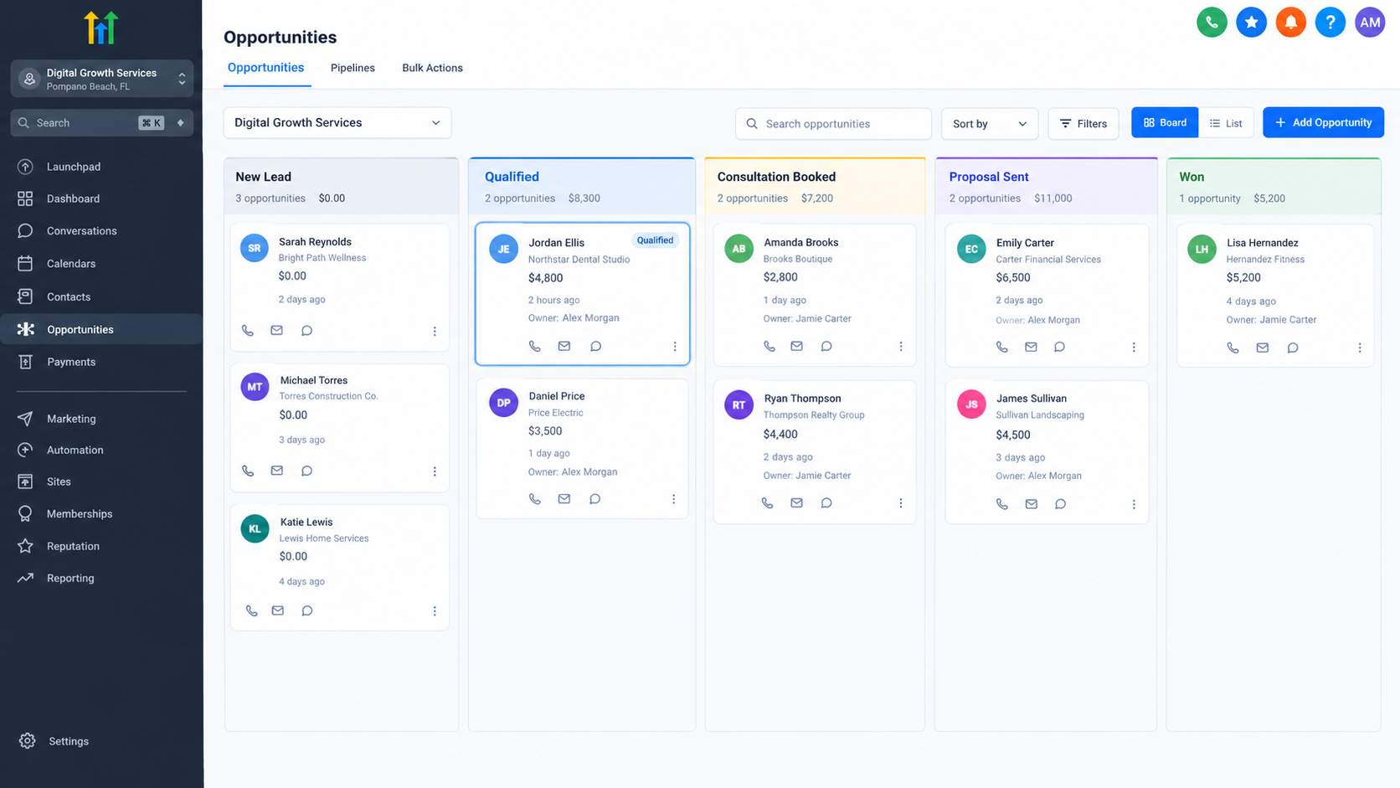
Task: Click the blue star icon in top bar
Action: click(1251, 23)
